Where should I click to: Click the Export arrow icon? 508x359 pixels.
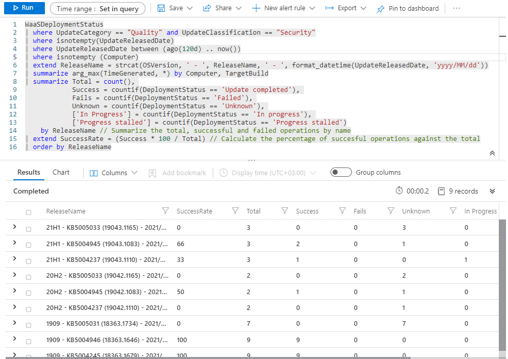point(329,8)
